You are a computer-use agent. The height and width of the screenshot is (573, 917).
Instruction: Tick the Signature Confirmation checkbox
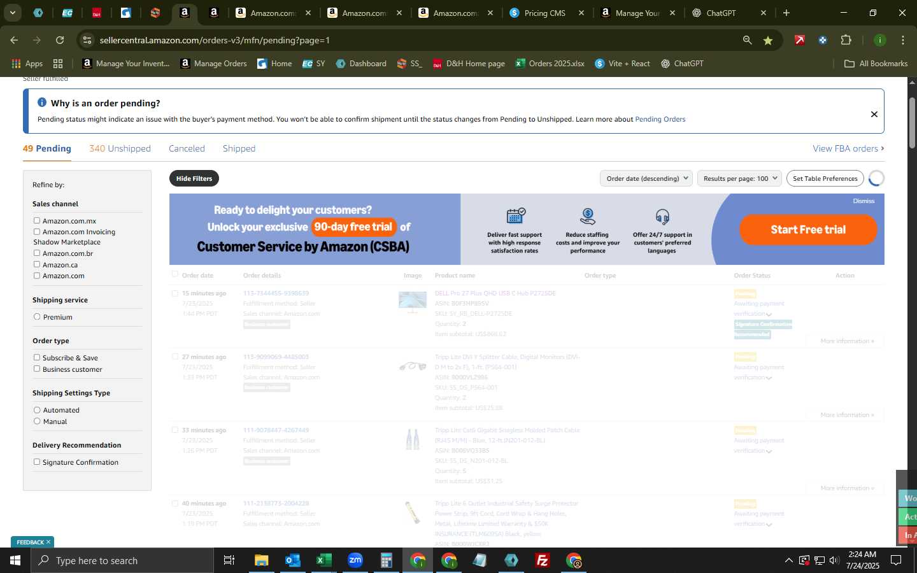click(37, 462)
